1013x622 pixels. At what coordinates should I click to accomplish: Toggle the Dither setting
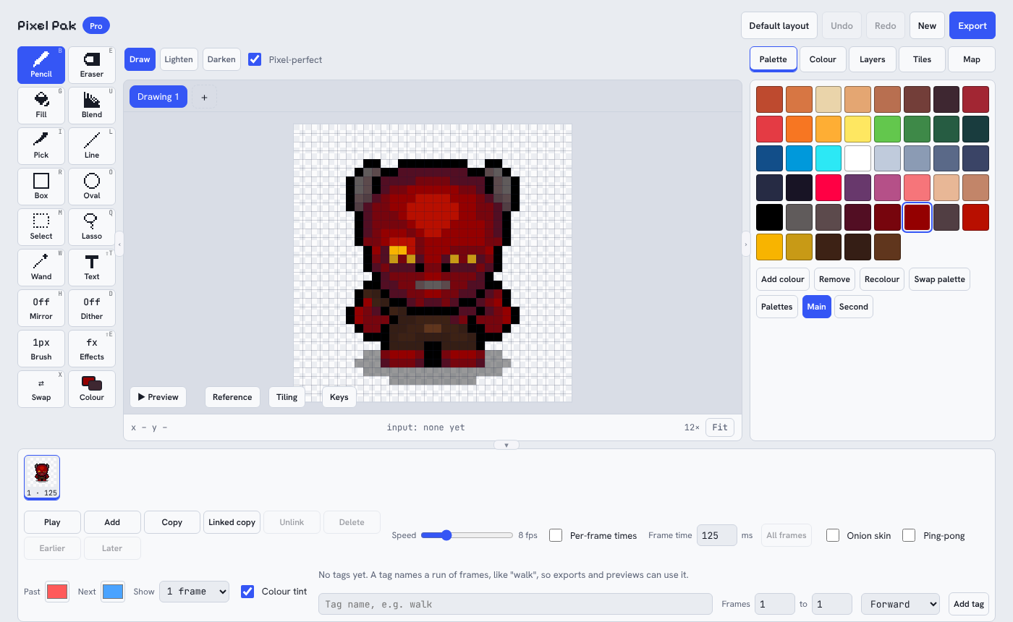click(x=92, y=308)
